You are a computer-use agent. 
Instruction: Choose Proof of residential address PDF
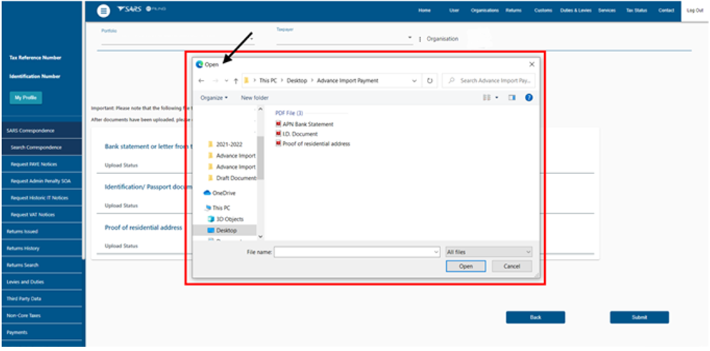(x=316, y=143)
